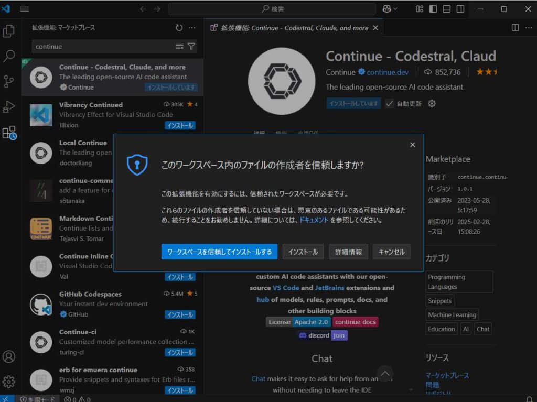Image resolution: width=537 pixels, height=402 pixels.
Task: Open the Chat category tag
Action: click(483, 329)
